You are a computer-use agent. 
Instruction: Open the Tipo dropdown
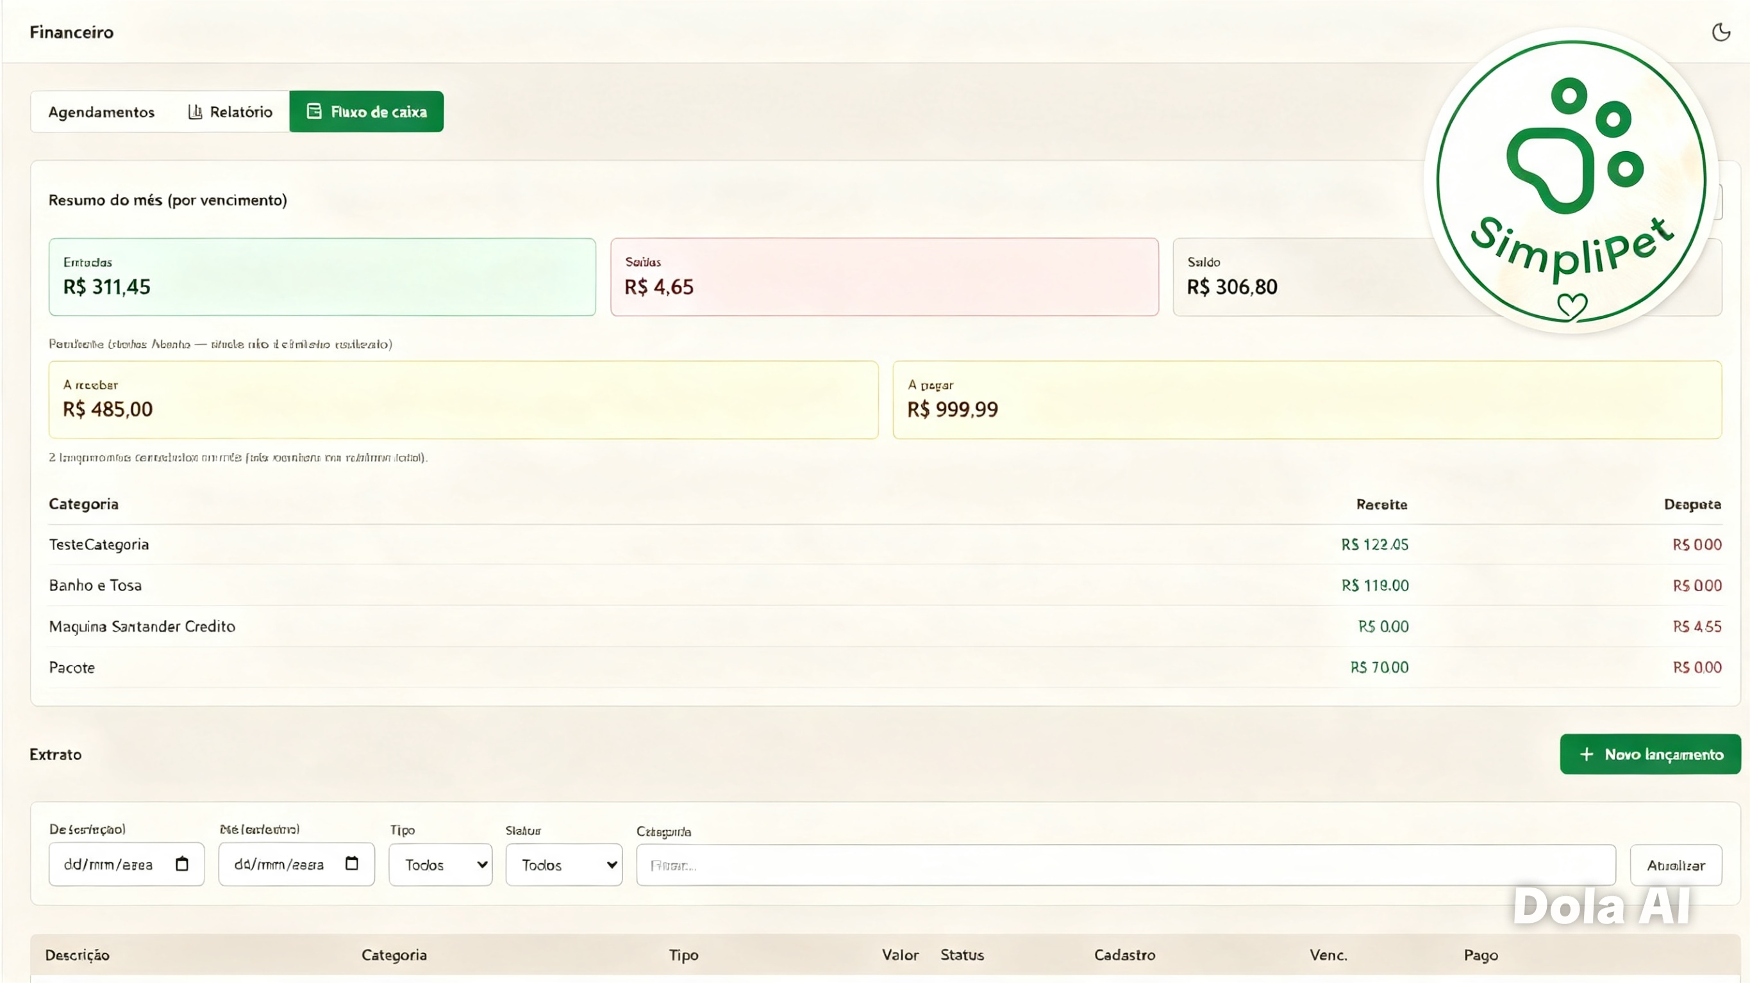440,865
